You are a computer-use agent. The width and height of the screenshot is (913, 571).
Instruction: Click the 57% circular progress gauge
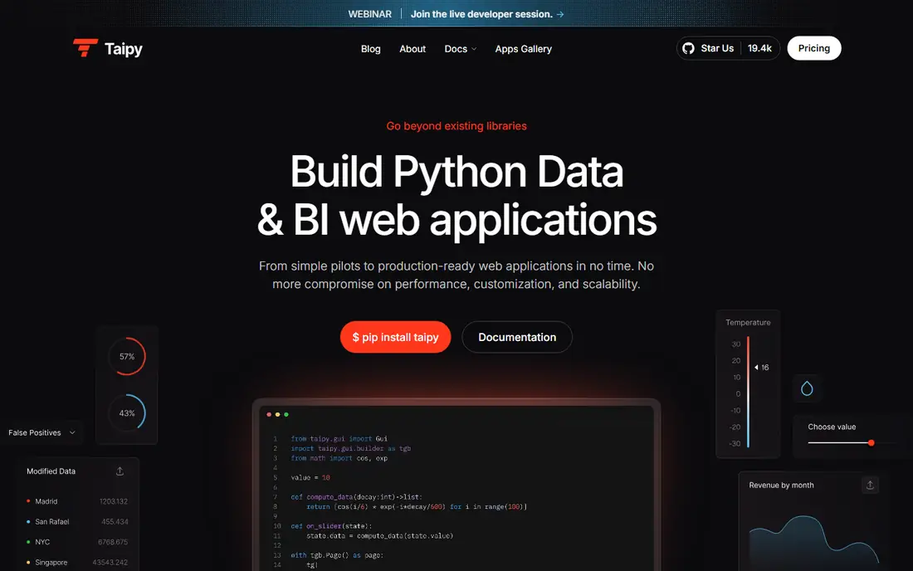tap(127, 356)
